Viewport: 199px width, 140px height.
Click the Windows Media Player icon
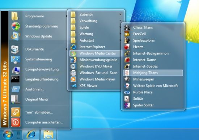[x=73, y=79]
